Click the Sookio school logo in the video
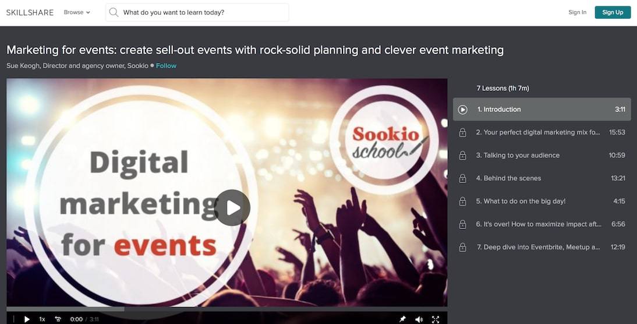This screenshot has width=637, height=324. (x=384, y=140)
